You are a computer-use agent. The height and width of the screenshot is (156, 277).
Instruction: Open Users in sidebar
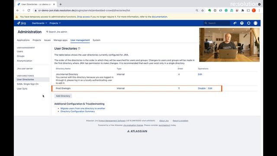pos(20,52)
